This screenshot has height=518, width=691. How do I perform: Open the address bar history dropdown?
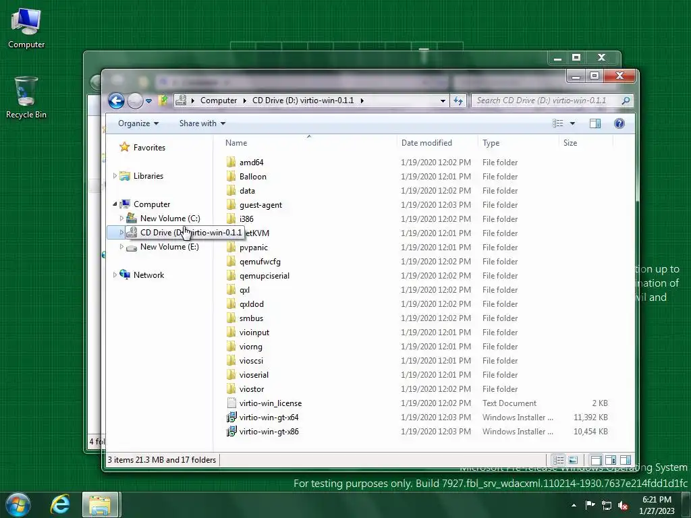tap(443, 101)
